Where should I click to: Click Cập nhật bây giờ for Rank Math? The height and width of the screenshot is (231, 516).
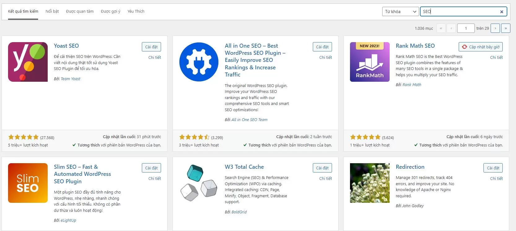pyautogui.click(x=481, y=47)
